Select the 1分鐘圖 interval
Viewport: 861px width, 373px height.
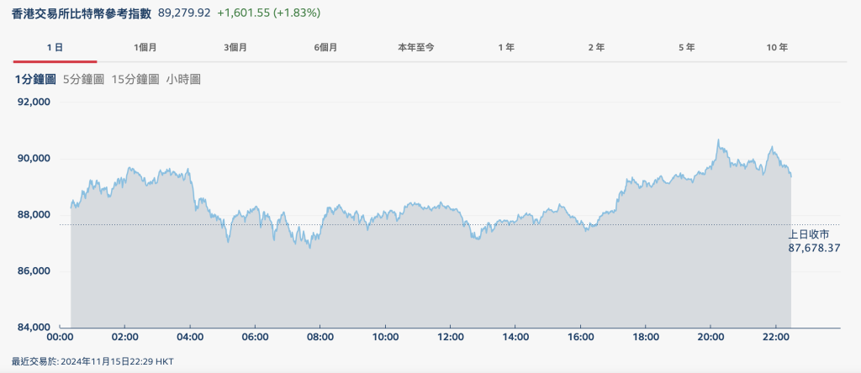35,79
